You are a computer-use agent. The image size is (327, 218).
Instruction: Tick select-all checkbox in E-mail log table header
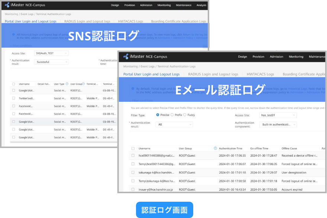click(133, 148)
